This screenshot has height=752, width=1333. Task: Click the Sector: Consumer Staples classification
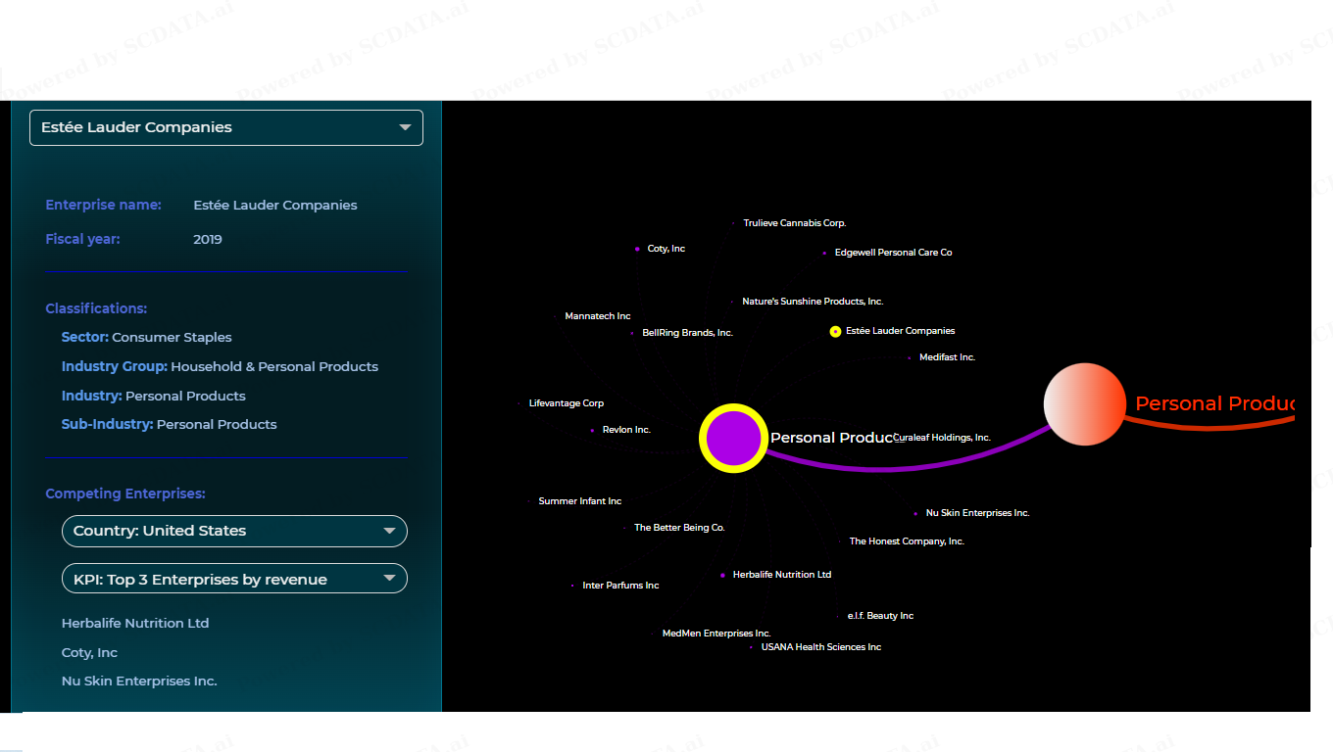(147, 338)
